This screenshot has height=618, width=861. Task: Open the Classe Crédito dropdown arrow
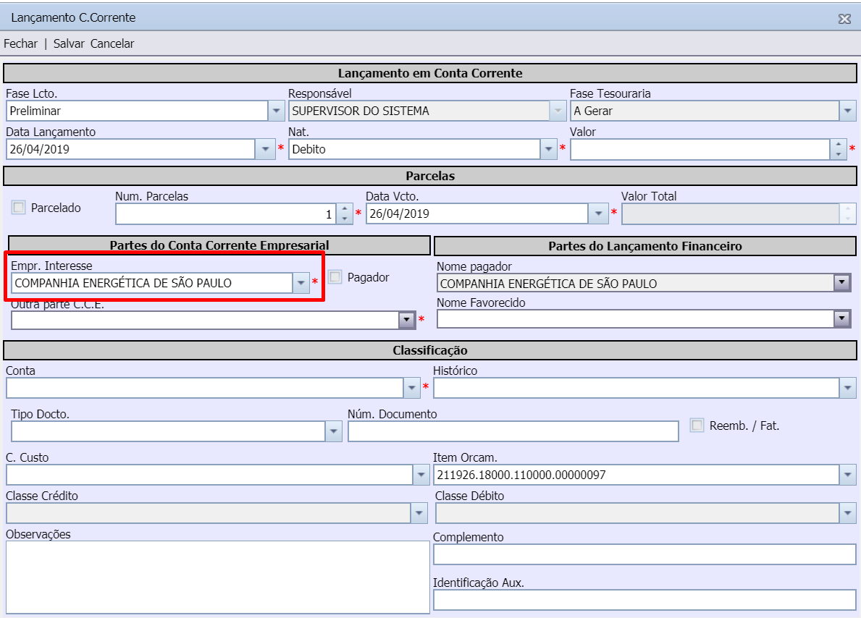[419, 513]
